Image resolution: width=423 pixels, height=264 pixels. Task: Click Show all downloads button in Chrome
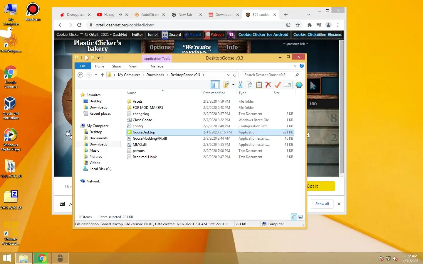pos(322,204)
